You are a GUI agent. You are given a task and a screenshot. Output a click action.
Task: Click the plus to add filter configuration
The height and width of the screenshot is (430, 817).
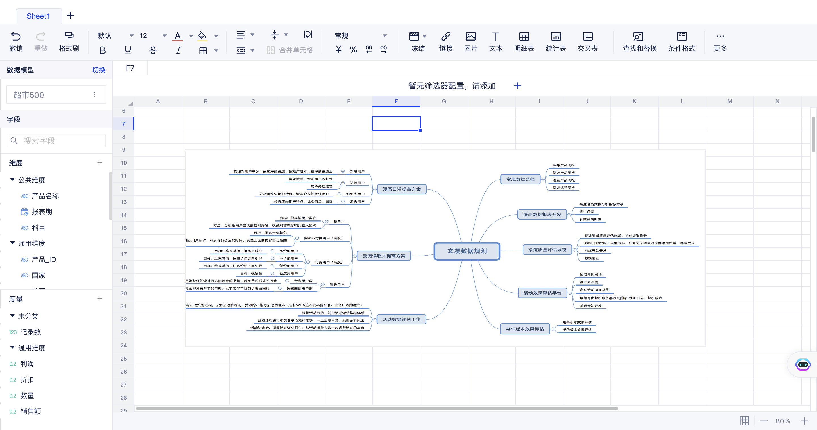tap(517, 86)
